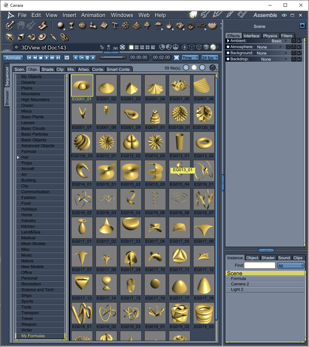Insert a terrain object
Screen dimensions: 309x347
(x=137, y=26)
